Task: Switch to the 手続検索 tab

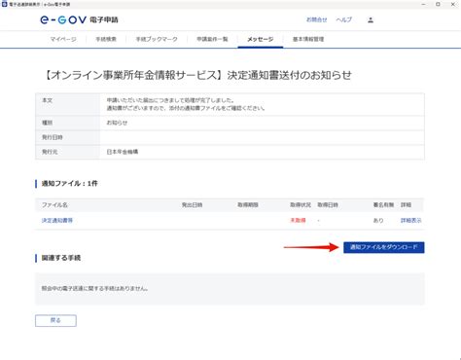Action: [x=106, y=39]
